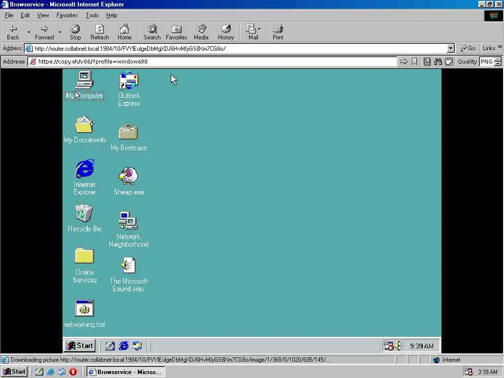
Task: Select My Documents folder icon
Action: tap(85, 129)
